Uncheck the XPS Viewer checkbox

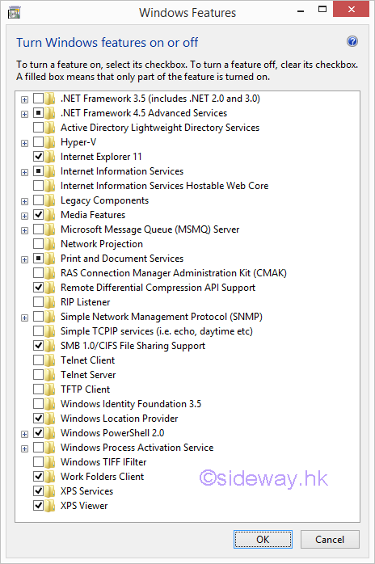pos(38,505)
